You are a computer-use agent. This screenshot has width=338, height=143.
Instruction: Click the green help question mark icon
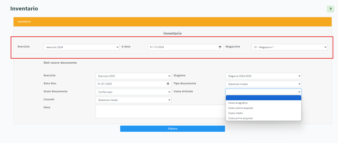tap(330, 9)
